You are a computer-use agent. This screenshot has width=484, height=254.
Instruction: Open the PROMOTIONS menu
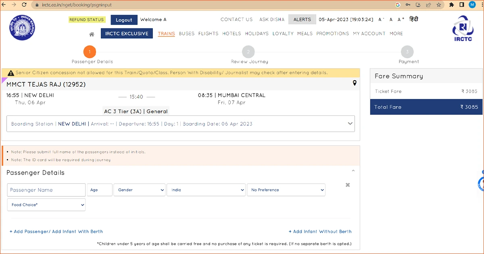tap(333, 33)
